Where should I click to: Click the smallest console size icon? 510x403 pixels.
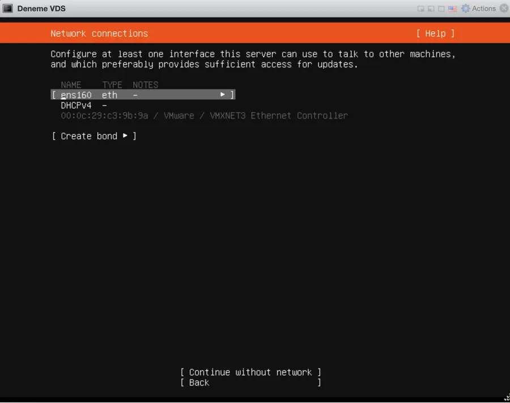pos(420,9)
